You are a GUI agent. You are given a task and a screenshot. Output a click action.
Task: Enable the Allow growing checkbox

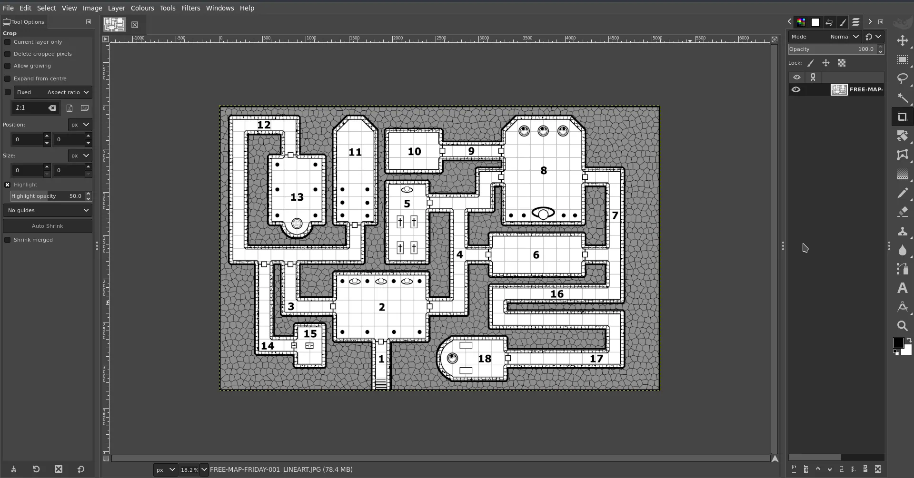click(8, 66)
